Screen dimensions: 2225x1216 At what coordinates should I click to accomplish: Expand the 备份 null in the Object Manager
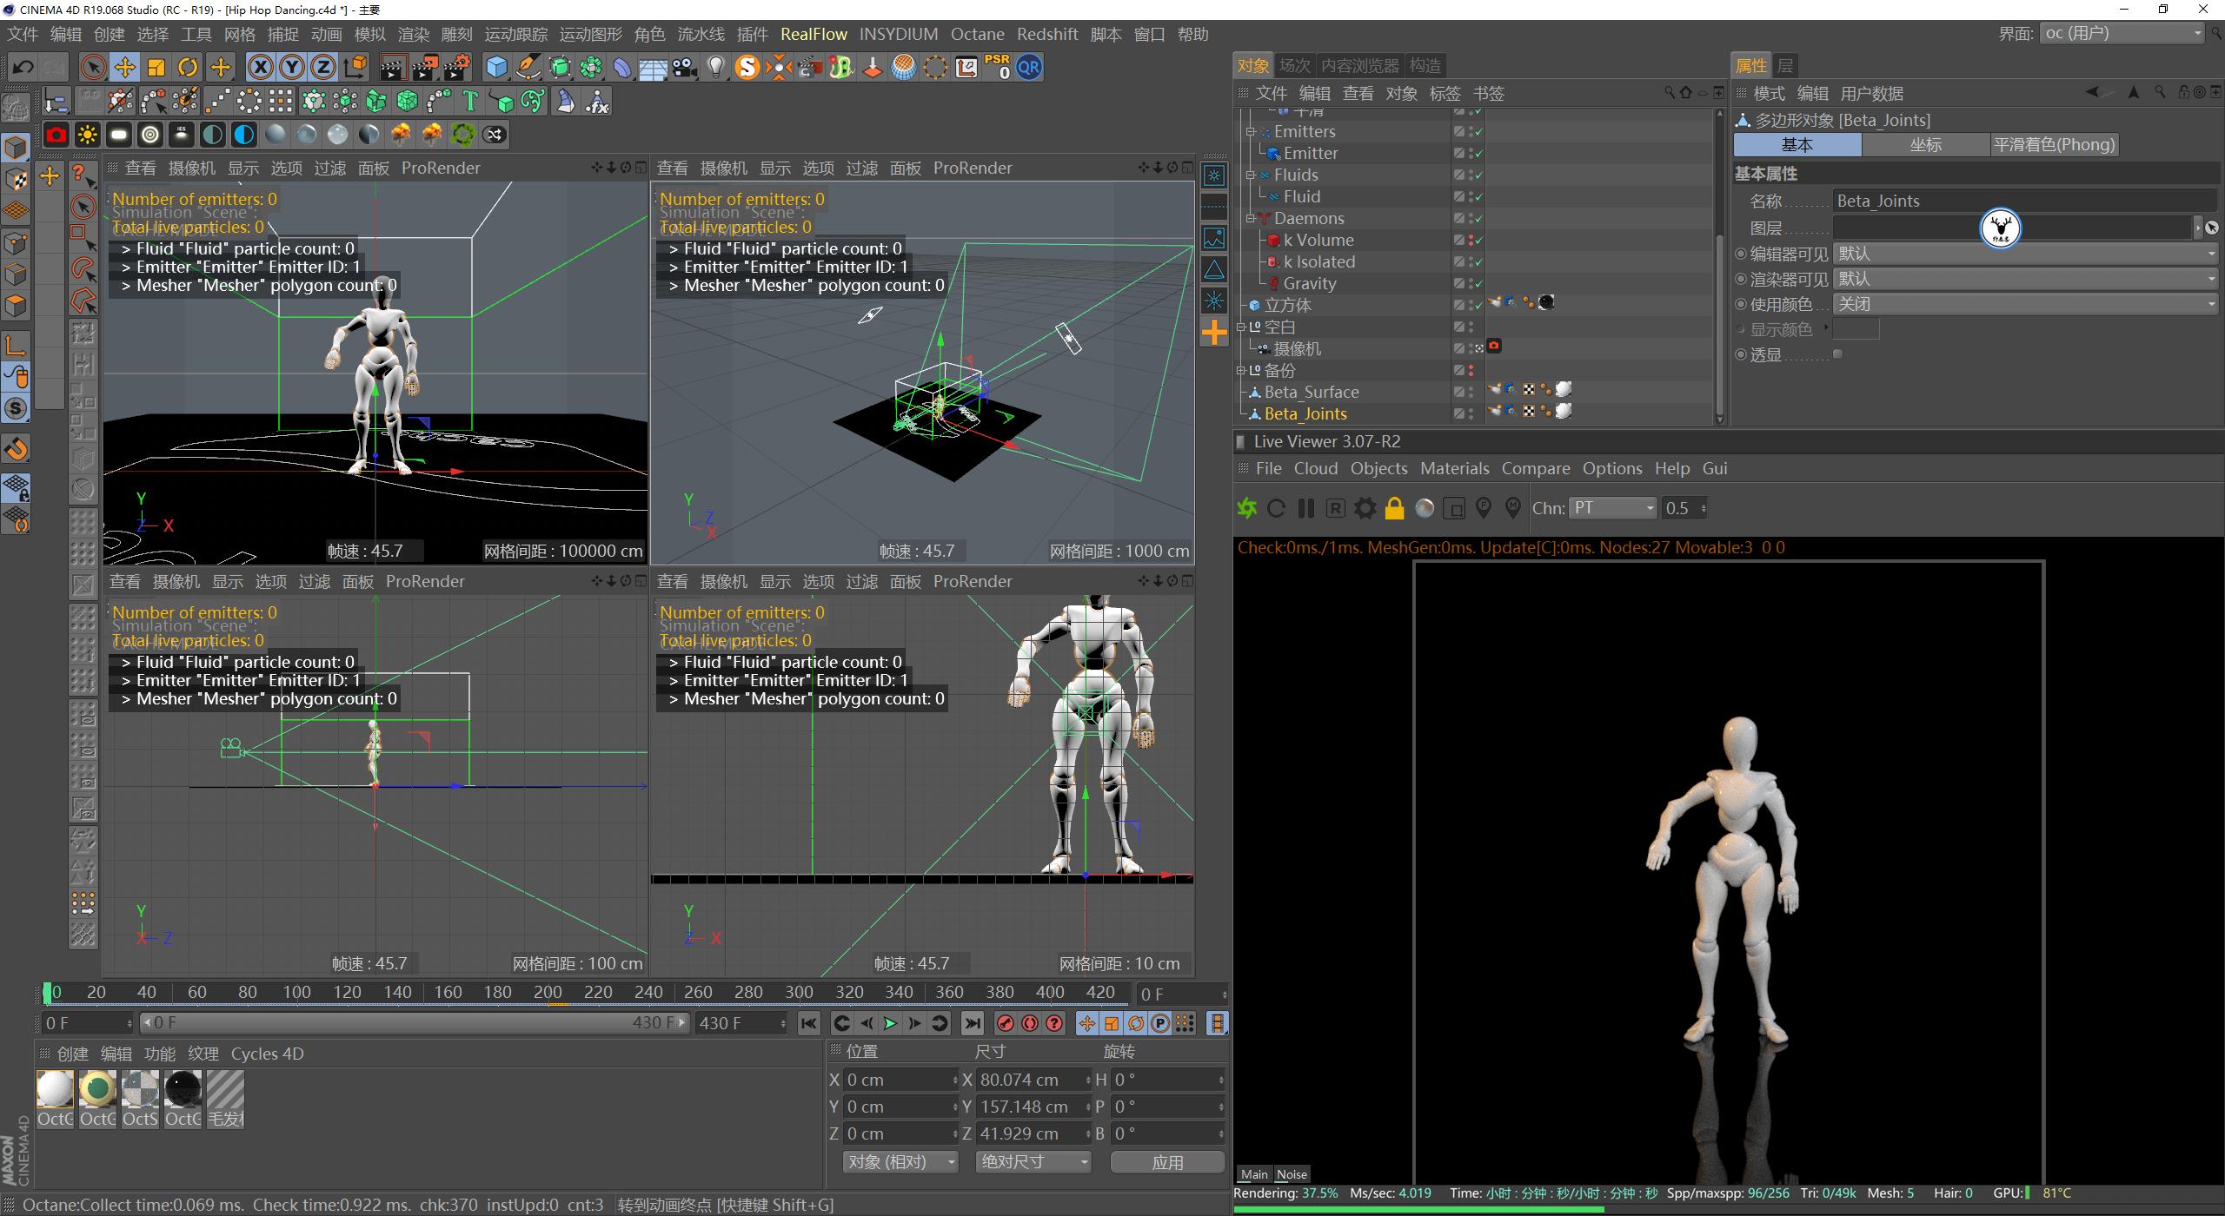[1240, 369]
